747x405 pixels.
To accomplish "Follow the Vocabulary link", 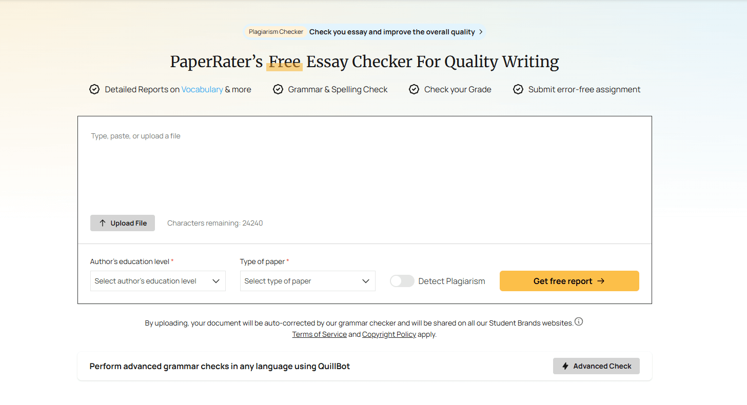I will (x=202, y=90).
